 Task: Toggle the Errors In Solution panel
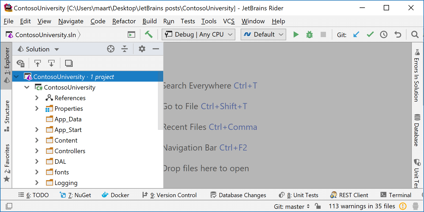[x=417, y=76]
